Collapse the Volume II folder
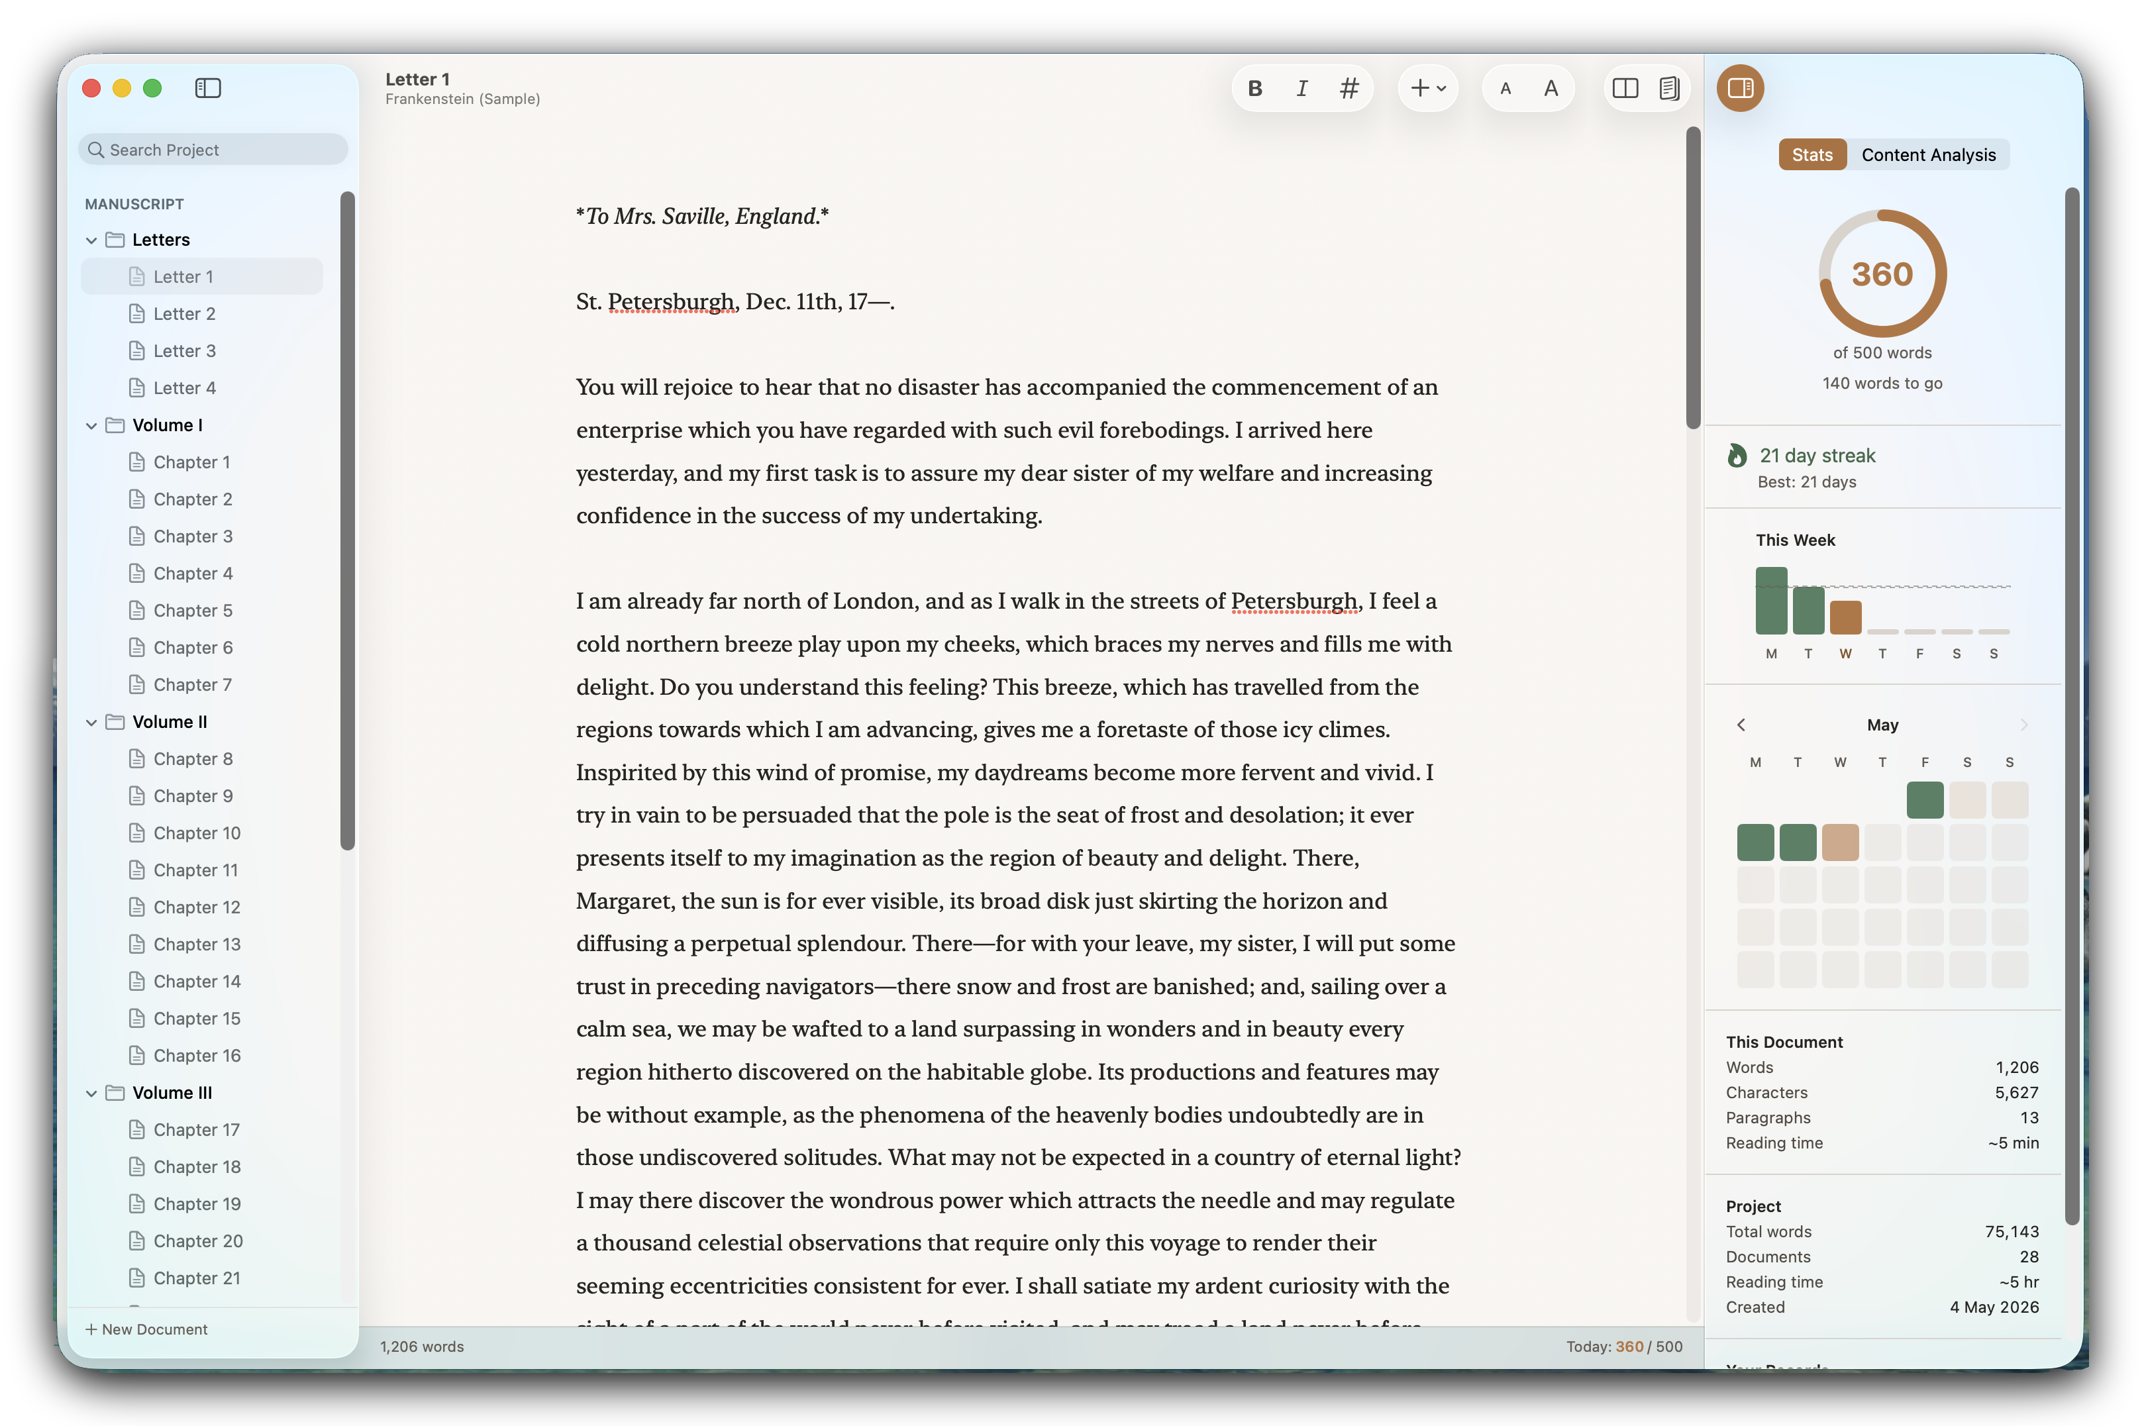 (x=91, y=722)
